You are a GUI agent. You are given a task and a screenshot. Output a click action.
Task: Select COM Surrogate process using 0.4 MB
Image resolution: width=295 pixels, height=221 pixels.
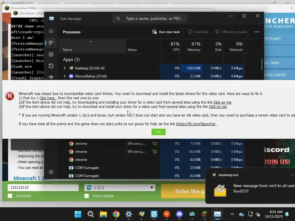point(132,176)
